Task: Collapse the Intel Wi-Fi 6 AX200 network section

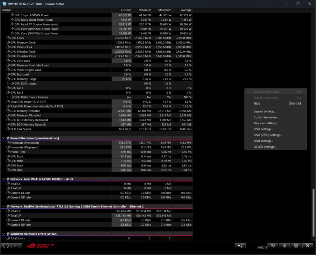Action: pyautogui.click(x=4, y=179)
